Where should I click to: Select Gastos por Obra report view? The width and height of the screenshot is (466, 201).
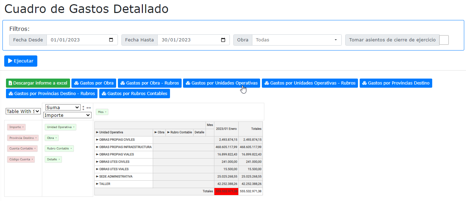(x=94, y=83)
